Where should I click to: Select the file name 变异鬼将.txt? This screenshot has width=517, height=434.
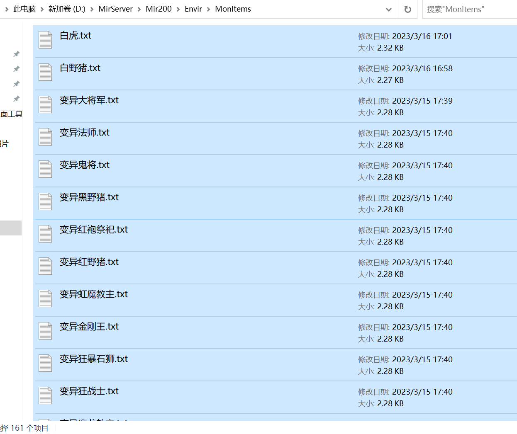coord(85,165)
